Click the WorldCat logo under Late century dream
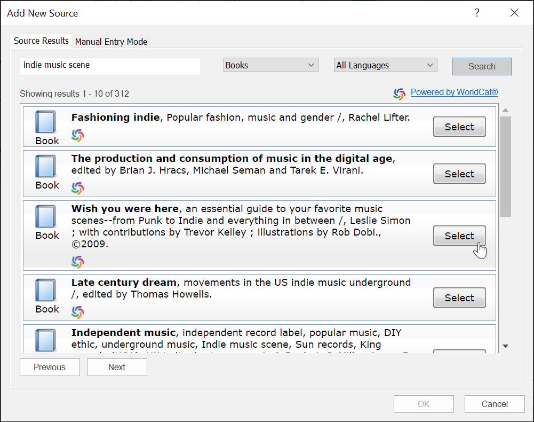Screen dimensions: 534x422 point(78,312)
